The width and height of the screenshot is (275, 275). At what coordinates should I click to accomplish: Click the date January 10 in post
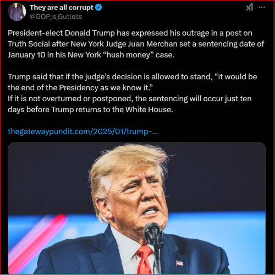point(26,55)
